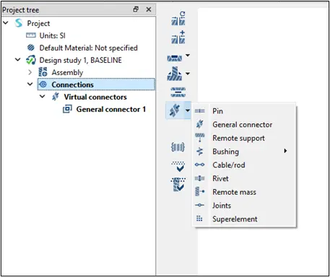Image resolution: width=330 pixels, height=277 pixels.
Task: Click the hatched checkmark toolbar icon
Action: coord(178,185)
